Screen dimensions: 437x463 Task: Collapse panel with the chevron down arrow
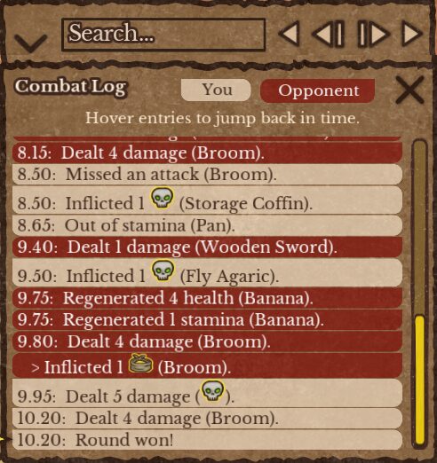tap(31, 43)
